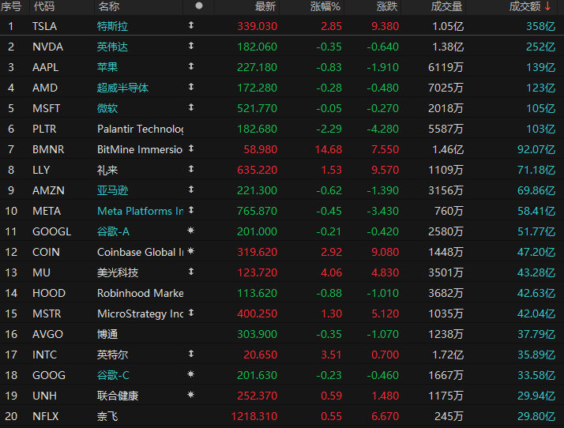Click the TSLA ticker code
564x428 pixels.
(44, 26)
